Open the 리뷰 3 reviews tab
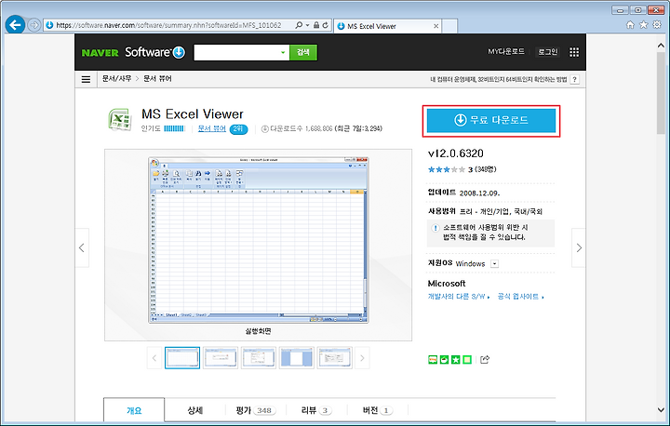This screenshot has width=670, height=426. click(x=316, y=410)
